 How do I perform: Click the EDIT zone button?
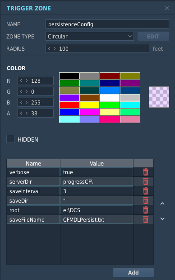[153, 37]
